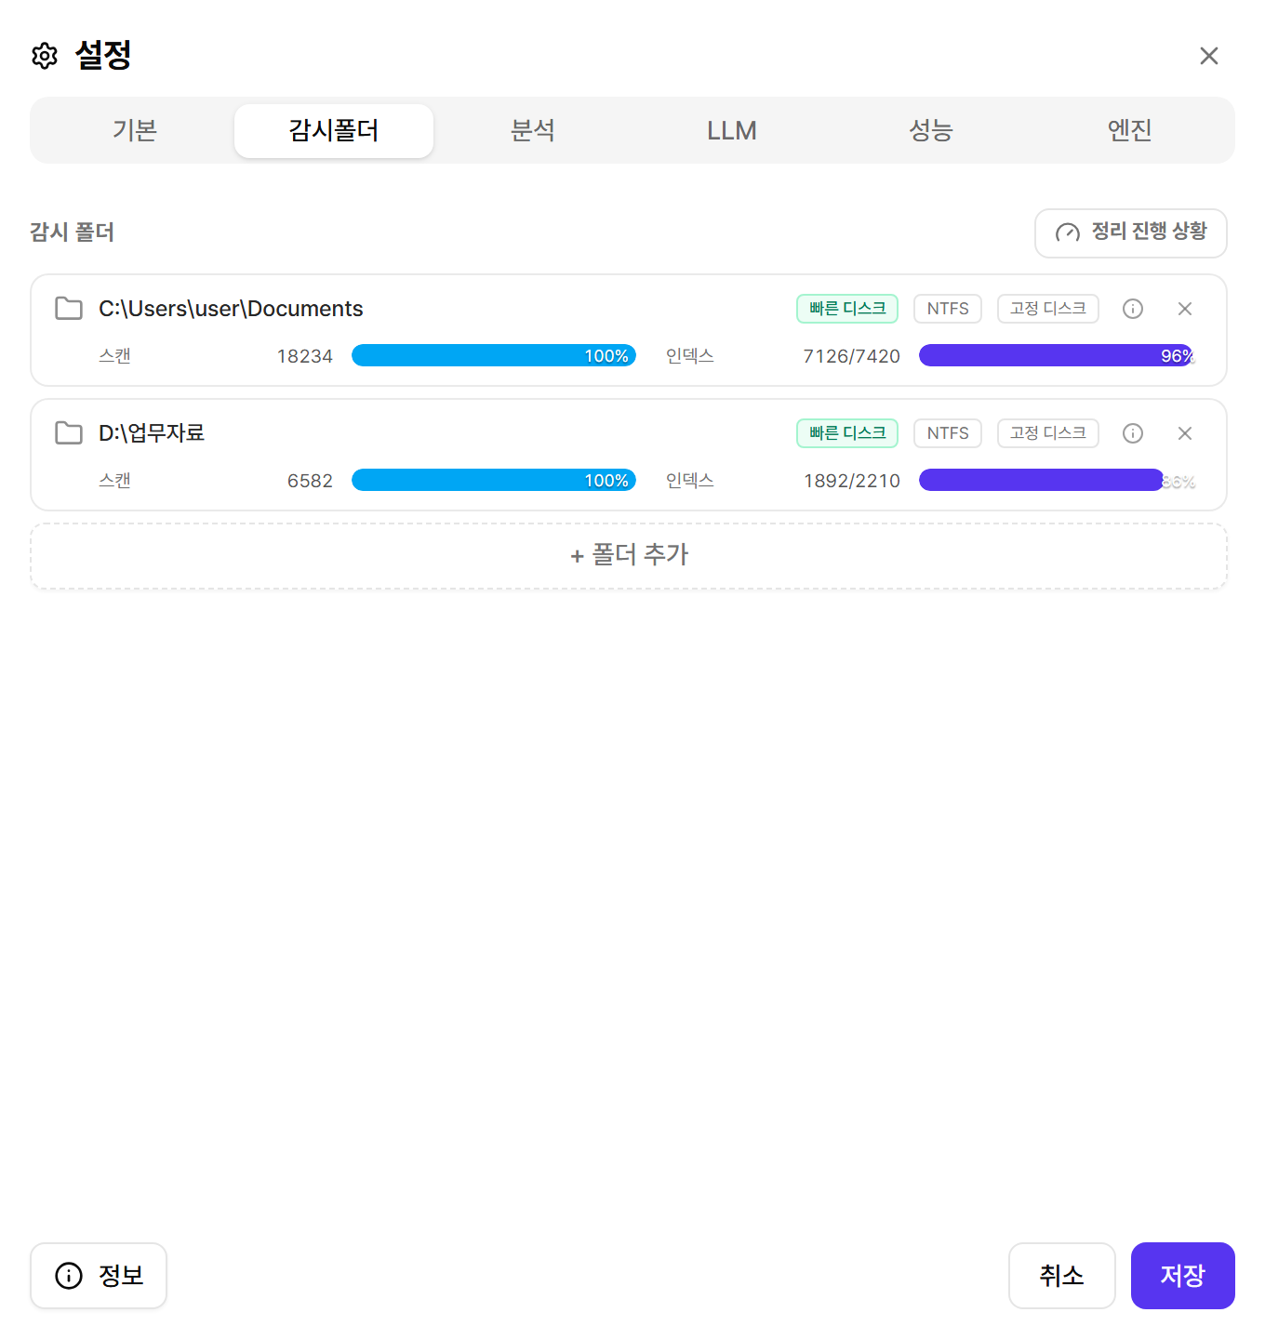Show info for C:\Users\user\Documents folder
The width and height of the screenshot is (1265, 1339).
click(x=1133, y=309)
